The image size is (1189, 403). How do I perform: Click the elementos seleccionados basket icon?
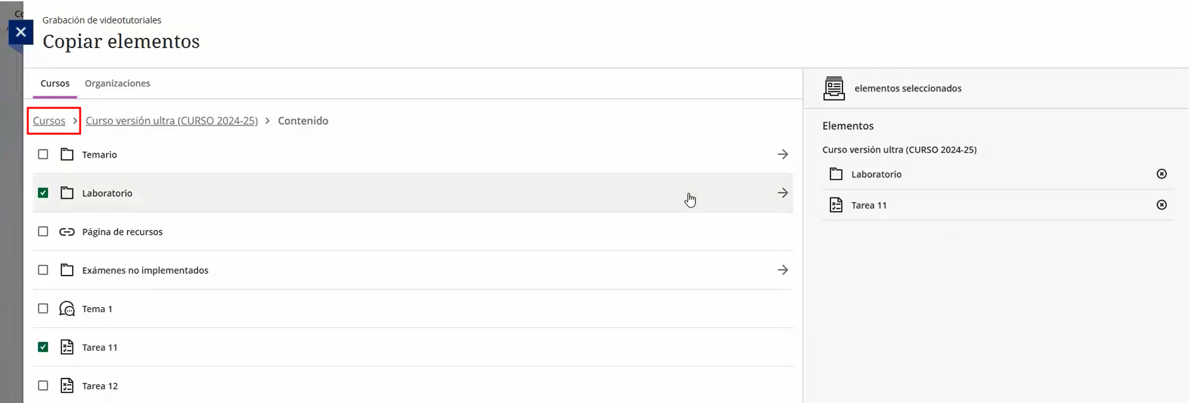pos(834,88)
